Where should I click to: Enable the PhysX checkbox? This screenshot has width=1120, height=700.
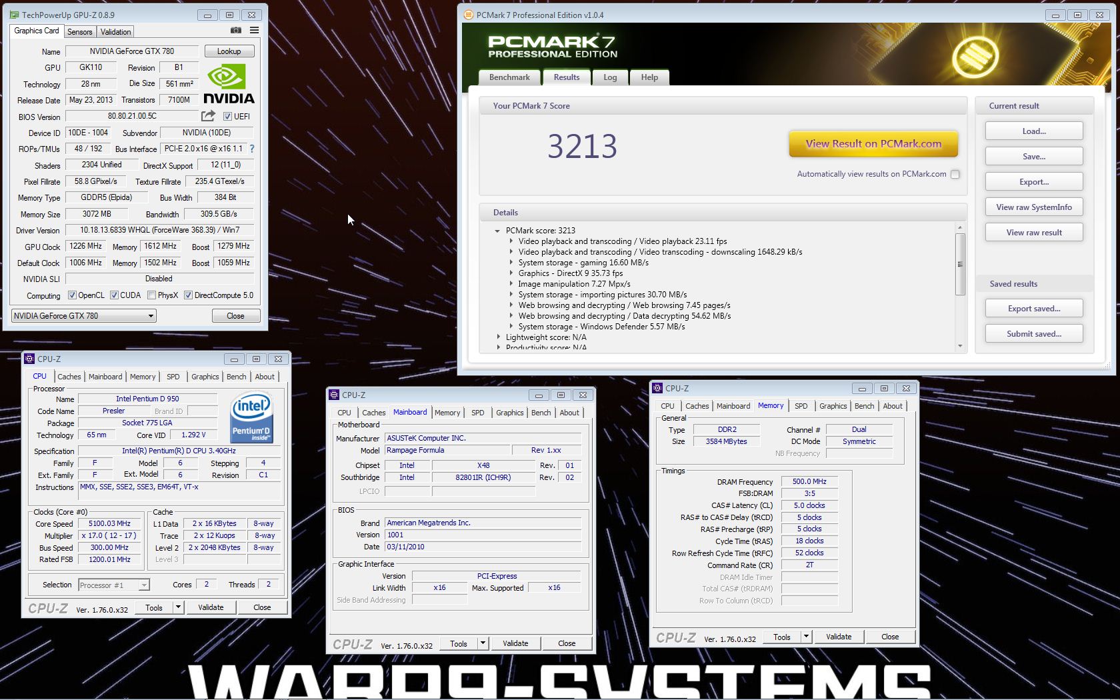click(x=151, y=295)
